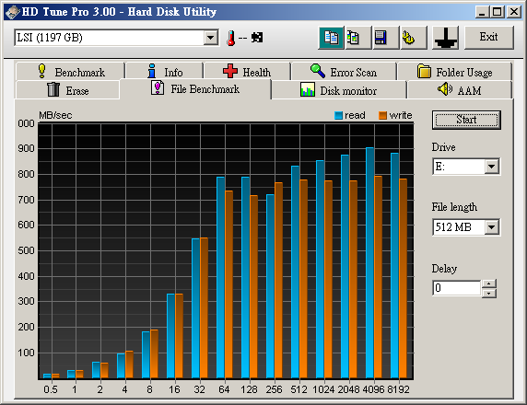The width and height of the screenshot is (527, 405).
Task: Click the thermometer temperature icon
Action: click(x=230, y=38)
